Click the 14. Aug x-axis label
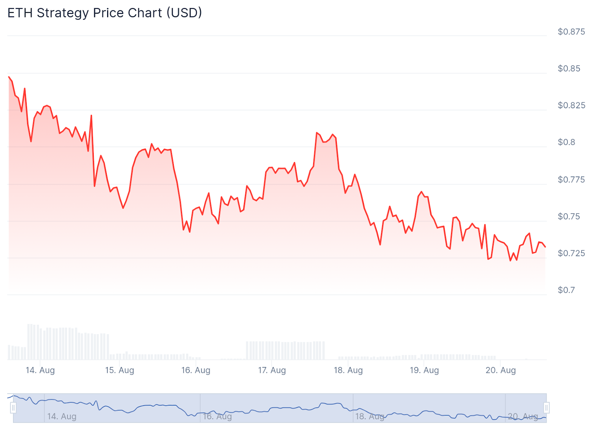Viewport: 593px width, 433px height. [40, 370]
